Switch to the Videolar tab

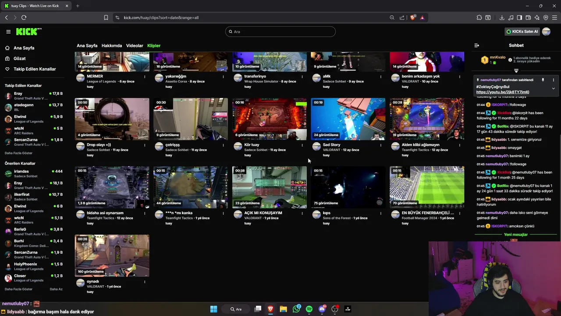[135, 46]
